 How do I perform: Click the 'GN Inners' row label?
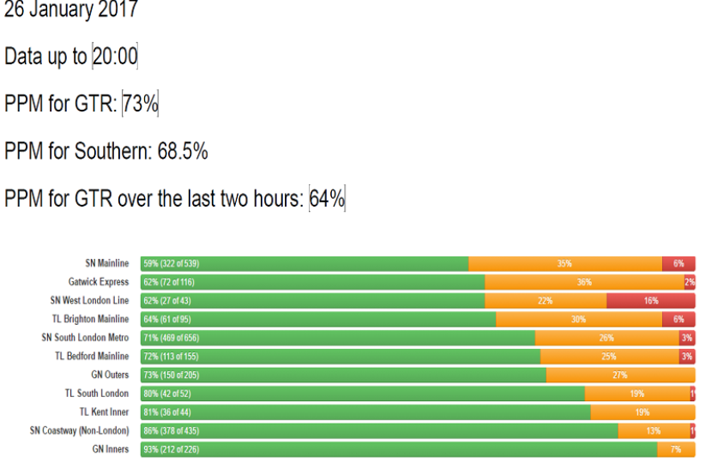[x=110, y=449]
